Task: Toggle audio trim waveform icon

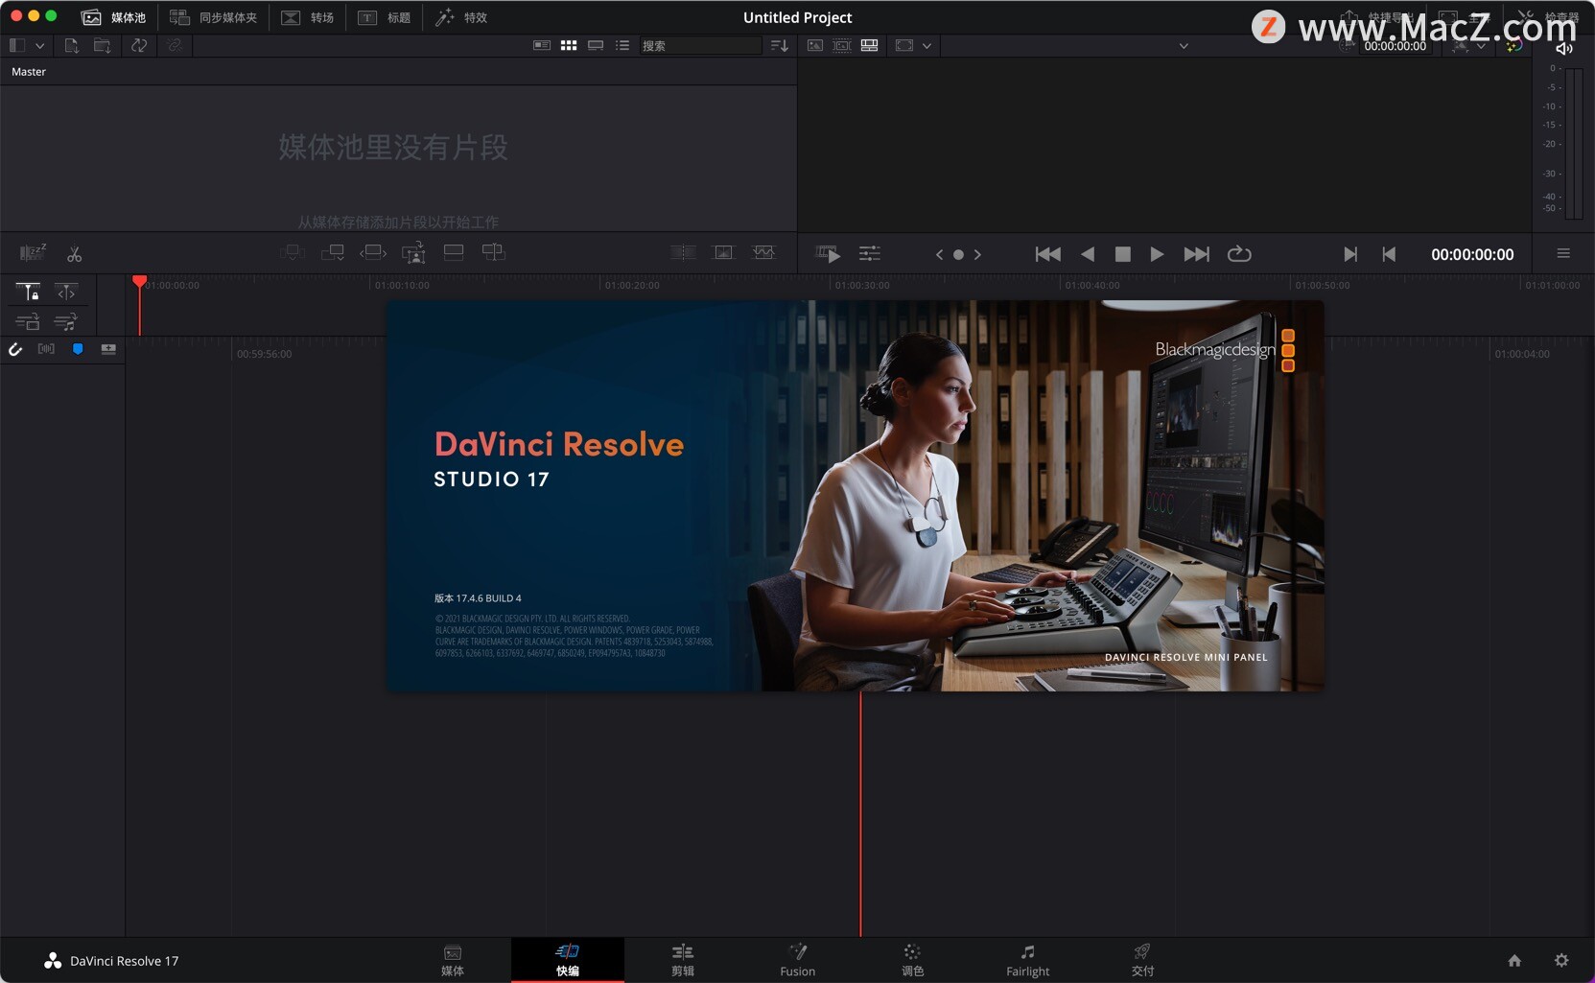Action: [x=46, y=349]
